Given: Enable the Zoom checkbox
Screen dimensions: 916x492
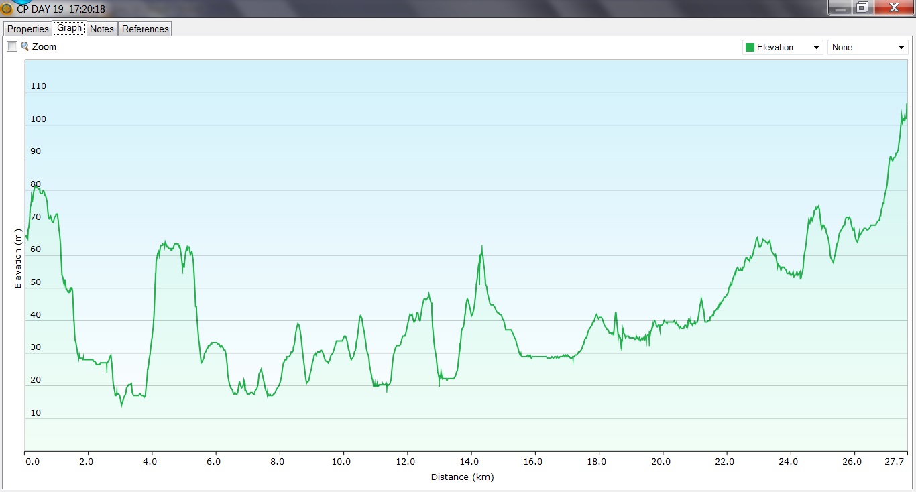Looking at the screenshot, I should click(x=12, y=46).
